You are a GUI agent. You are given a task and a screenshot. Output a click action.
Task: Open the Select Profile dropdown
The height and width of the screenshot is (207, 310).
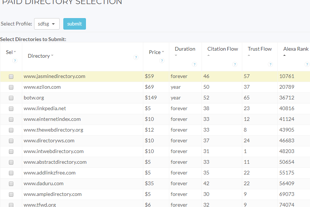click(x=47, y=24)
